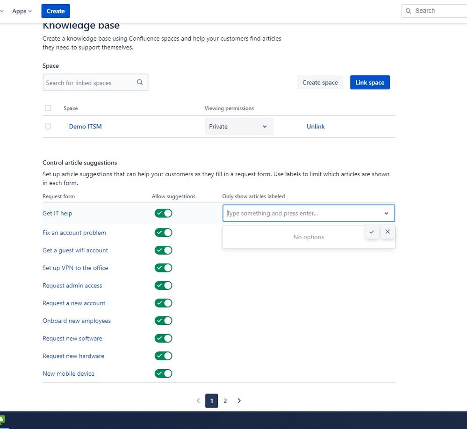Open the Demo ITSM space link
This screenshot has height=429, width=467.
[x=85, y=126]
